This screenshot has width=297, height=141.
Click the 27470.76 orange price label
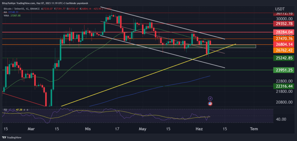[284, 39]
